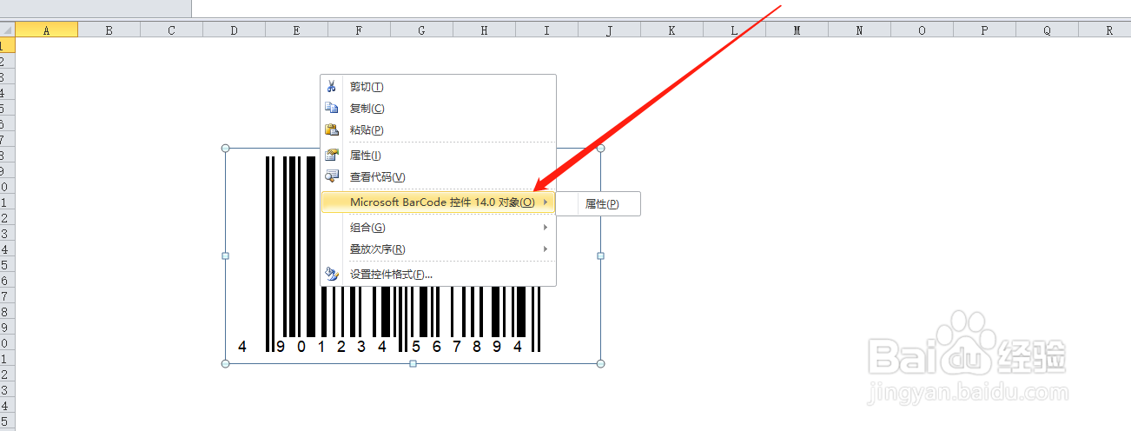Viewport: 1131px width, 431px height.
Task: Click the bottom-right resize handle of barcode
Action: point(600,363)
